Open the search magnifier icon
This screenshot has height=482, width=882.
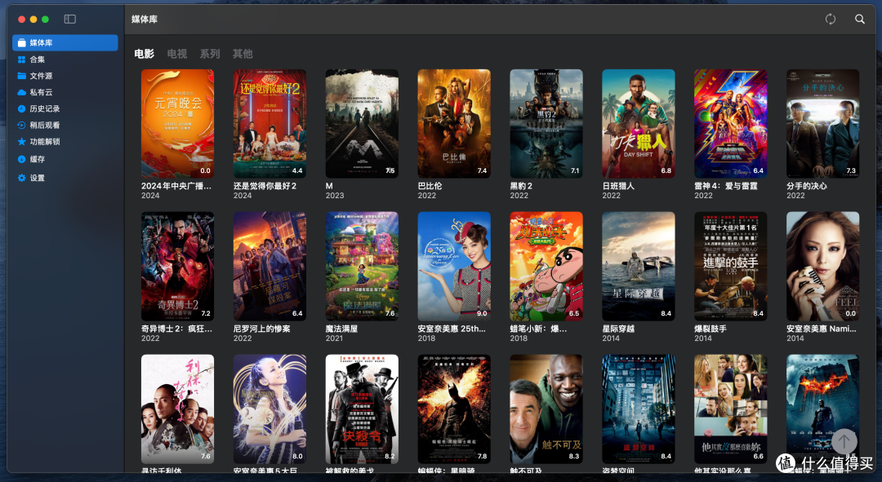click(x=859, y=19)
